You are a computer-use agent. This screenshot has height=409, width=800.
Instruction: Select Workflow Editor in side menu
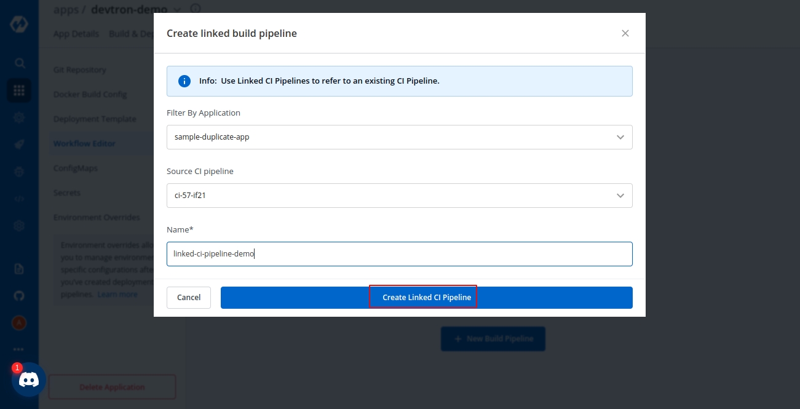click(x=84, y=144)
